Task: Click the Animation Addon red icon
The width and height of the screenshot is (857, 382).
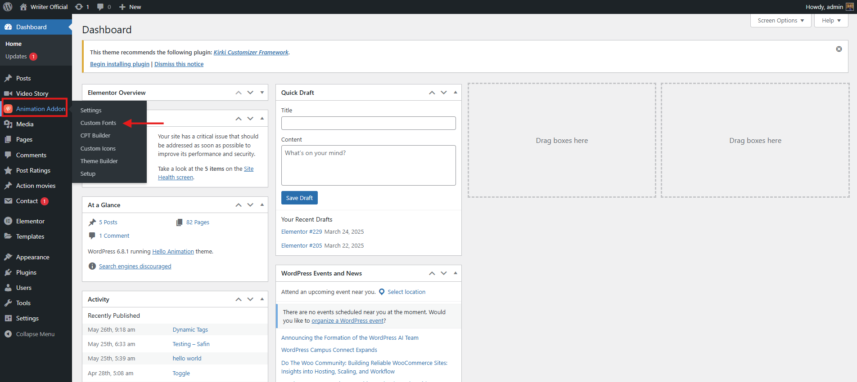Action: coord(8,109)
